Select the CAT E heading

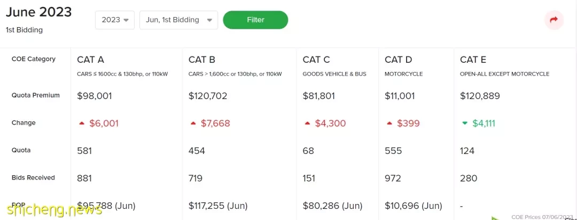click(473, 60)
